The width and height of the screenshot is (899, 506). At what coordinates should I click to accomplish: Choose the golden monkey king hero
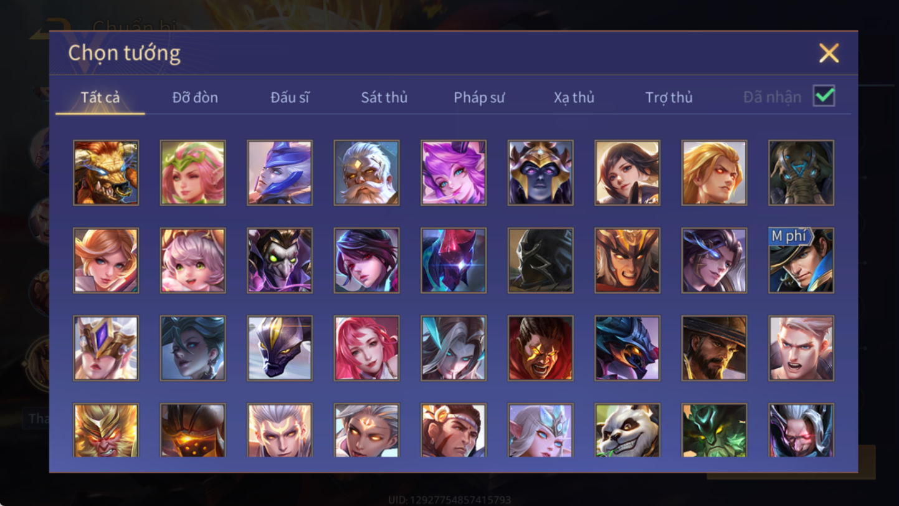pyautogui.click(x=106, y=430)
